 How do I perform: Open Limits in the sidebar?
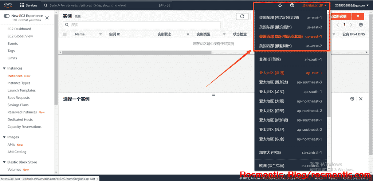12,58
